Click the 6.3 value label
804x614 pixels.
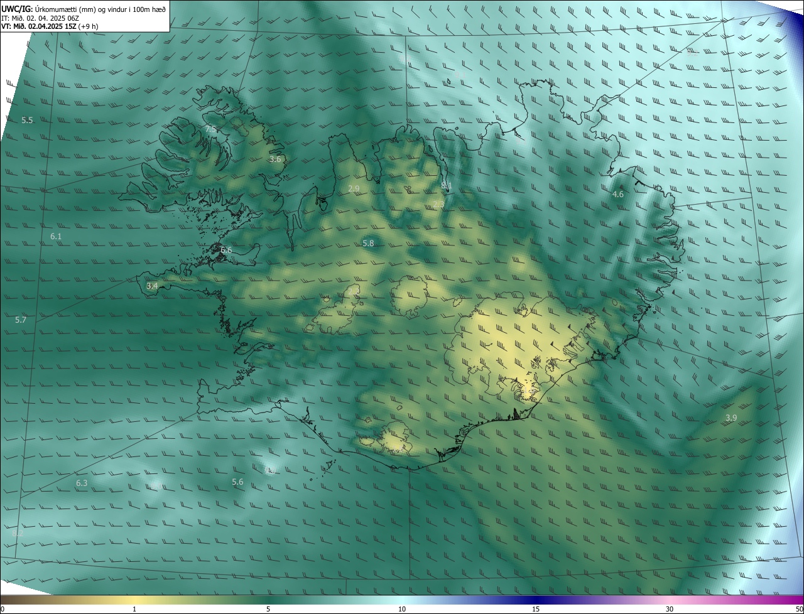pyautogui.click(x=82, y=483)
